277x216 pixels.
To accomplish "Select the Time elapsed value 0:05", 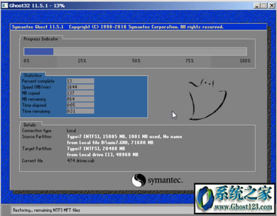I will [80, 105].
